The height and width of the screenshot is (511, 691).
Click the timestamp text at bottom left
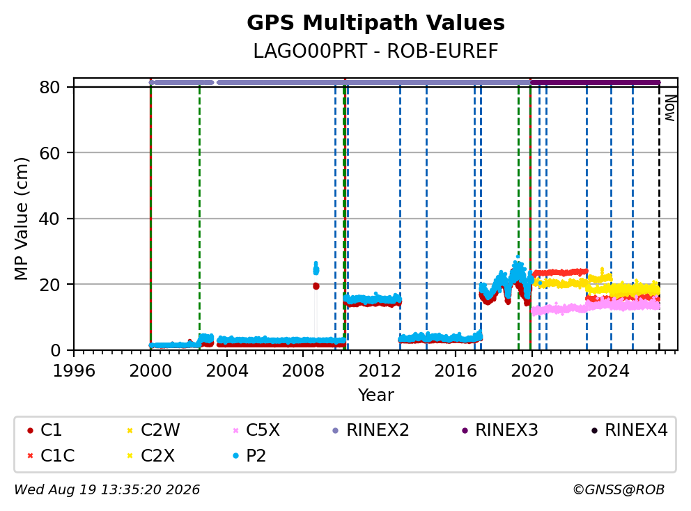tap(107, 489)
